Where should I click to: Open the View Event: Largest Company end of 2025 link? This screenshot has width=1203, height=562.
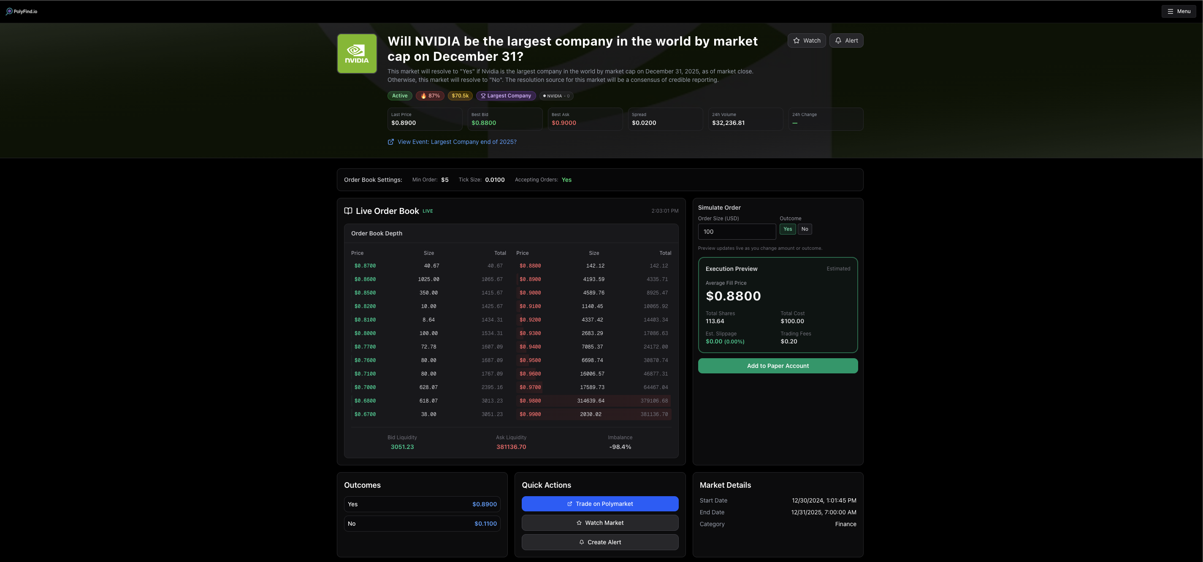tap(457, 141)
